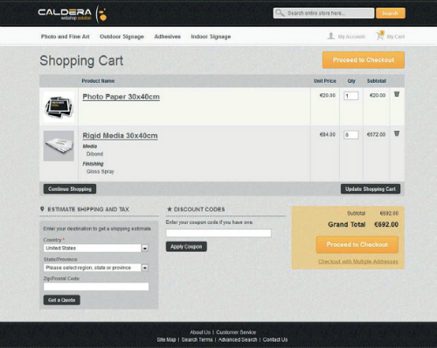Open the State/Province dropdown
Viewport: 437px width, 348px height.
[x=145, y=268]
